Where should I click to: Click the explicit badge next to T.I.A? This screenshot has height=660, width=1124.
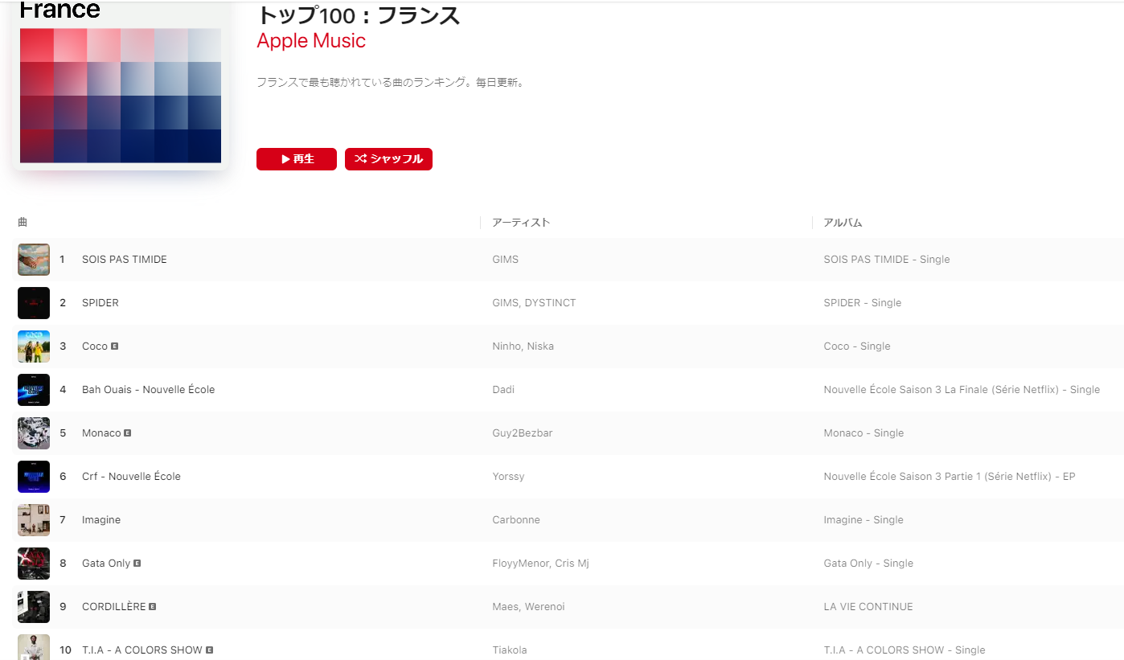210,650
